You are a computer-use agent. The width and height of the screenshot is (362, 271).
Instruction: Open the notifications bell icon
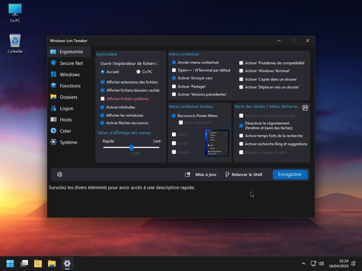353,263
